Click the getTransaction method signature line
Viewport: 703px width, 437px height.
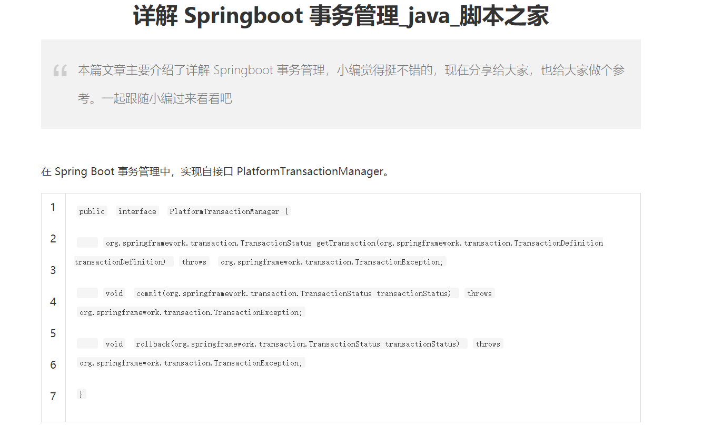[x=354, y=243]
